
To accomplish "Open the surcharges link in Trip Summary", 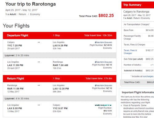I will pos(148,76).
